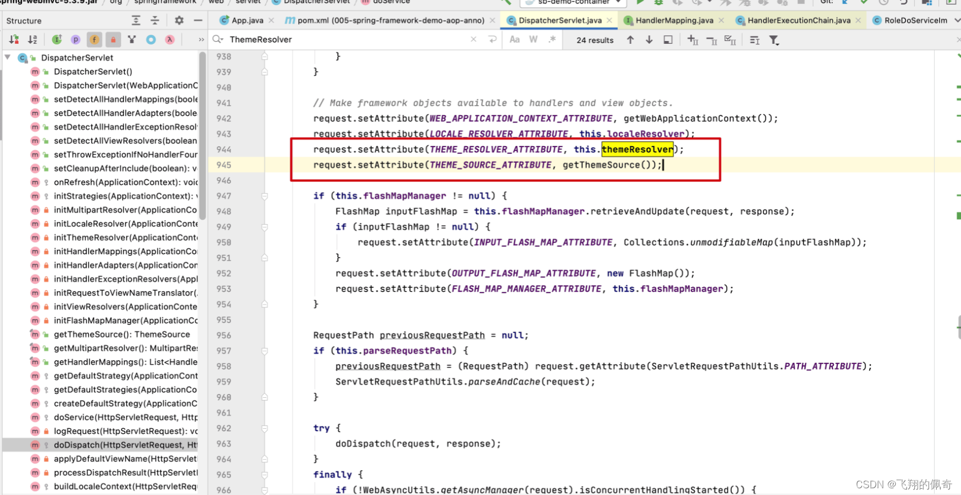Sort Structure members by visibility
This screenshot has height=495, width=961.
(x=14, y=39)
